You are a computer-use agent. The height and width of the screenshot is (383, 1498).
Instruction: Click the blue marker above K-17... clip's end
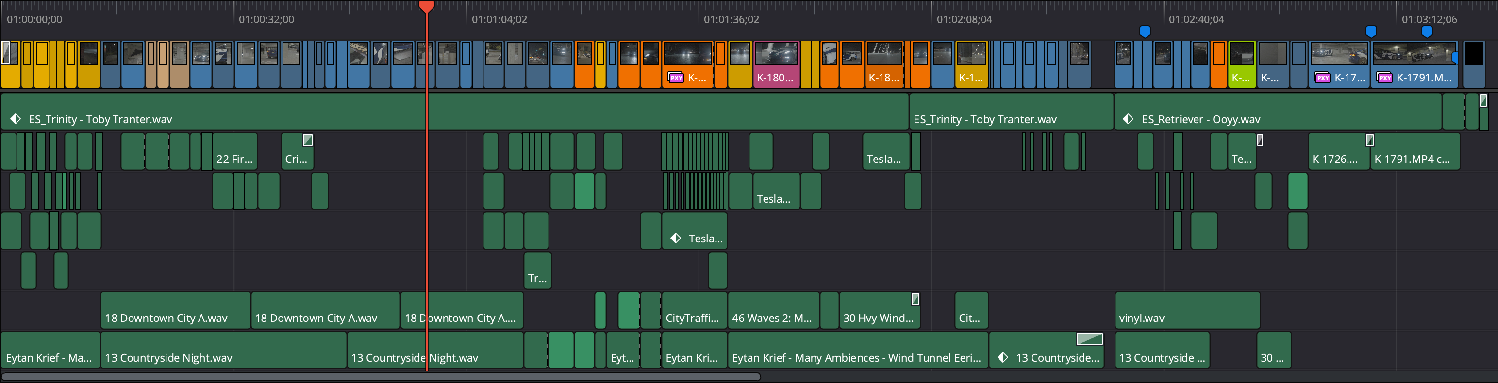coord(1371,32)
